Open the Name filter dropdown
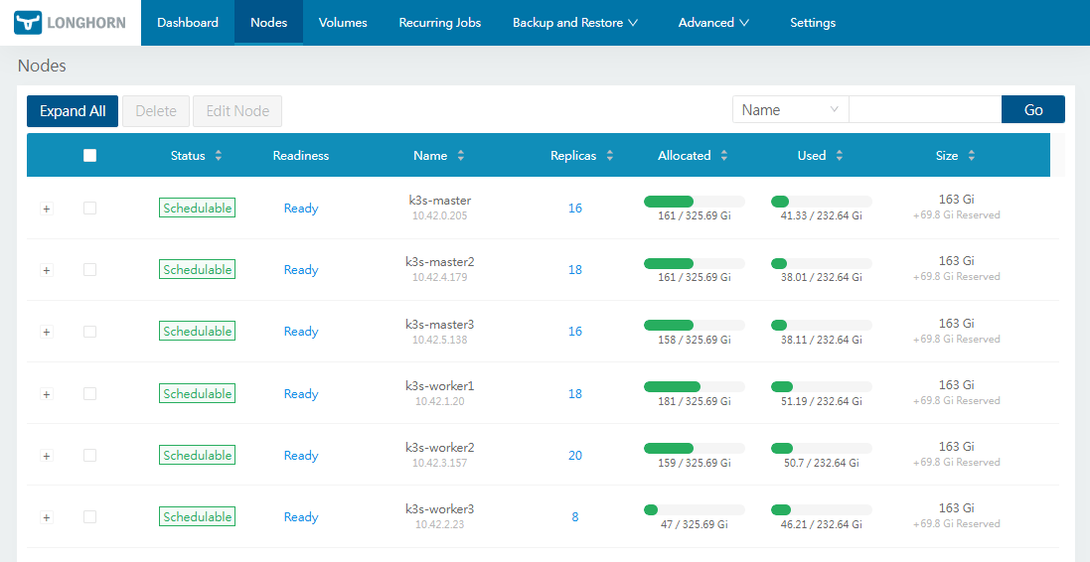1090x562 pixels. [x=790, y=110]
